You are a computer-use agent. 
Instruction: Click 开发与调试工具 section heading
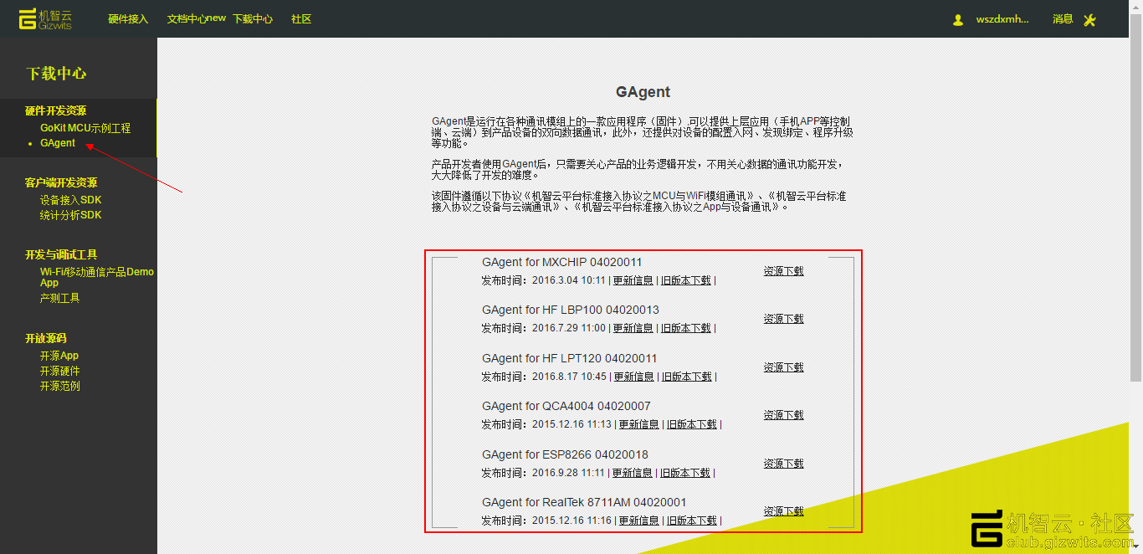click(x=61, y=254)
